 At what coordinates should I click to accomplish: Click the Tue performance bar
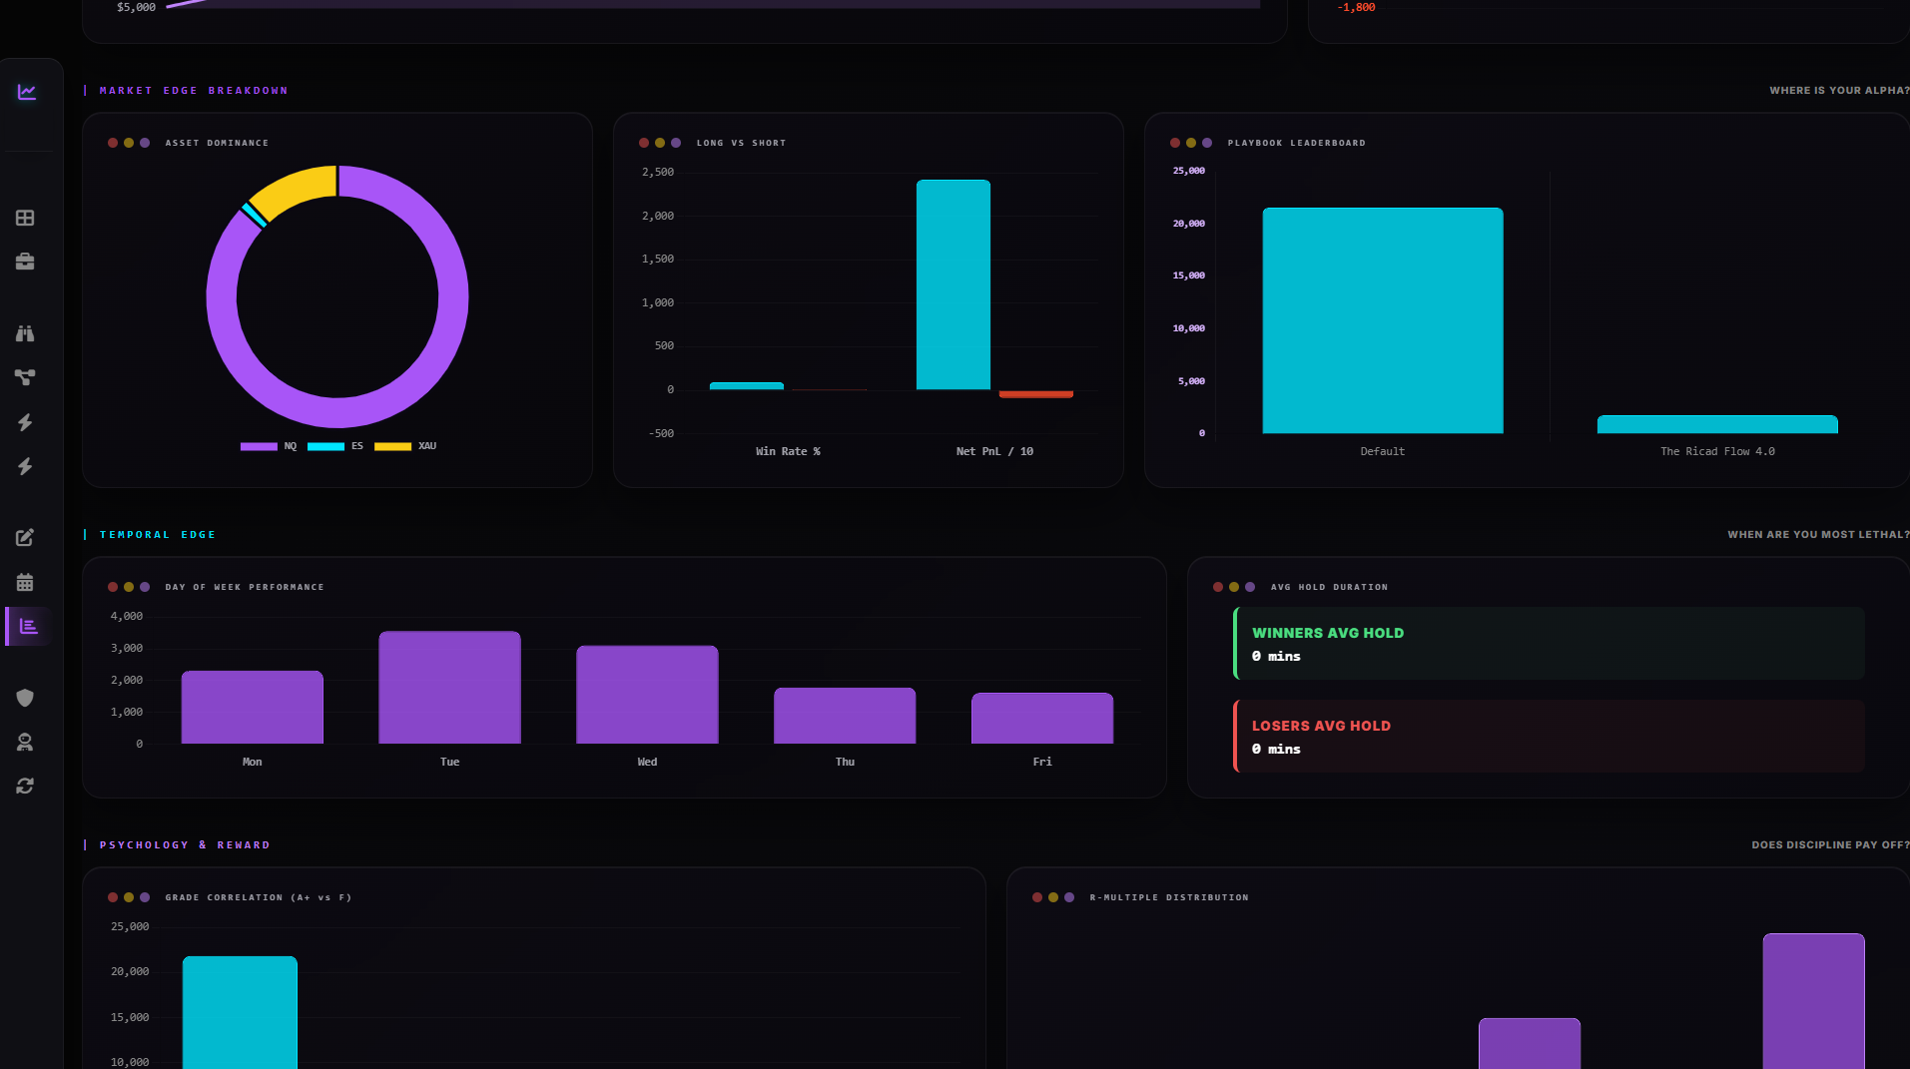pos(449,687)
